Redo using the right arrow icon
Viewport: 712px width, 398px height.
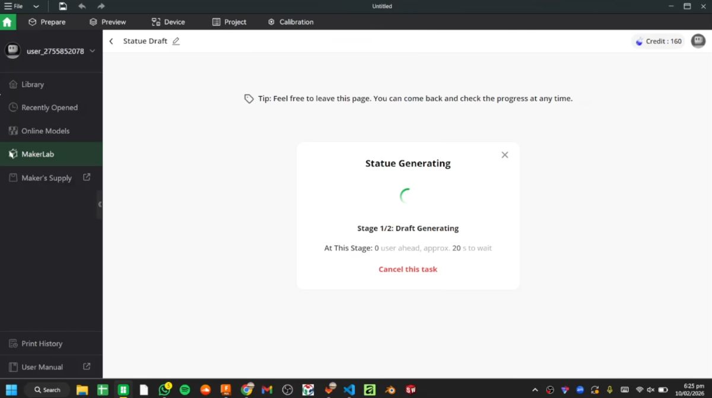tap(101, 6)
